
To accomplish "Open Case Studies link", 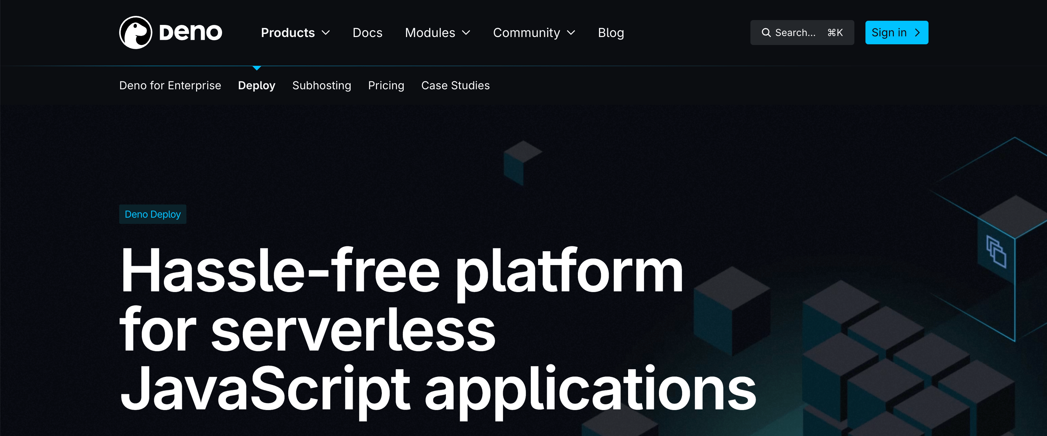I will [x=455, y=85].
